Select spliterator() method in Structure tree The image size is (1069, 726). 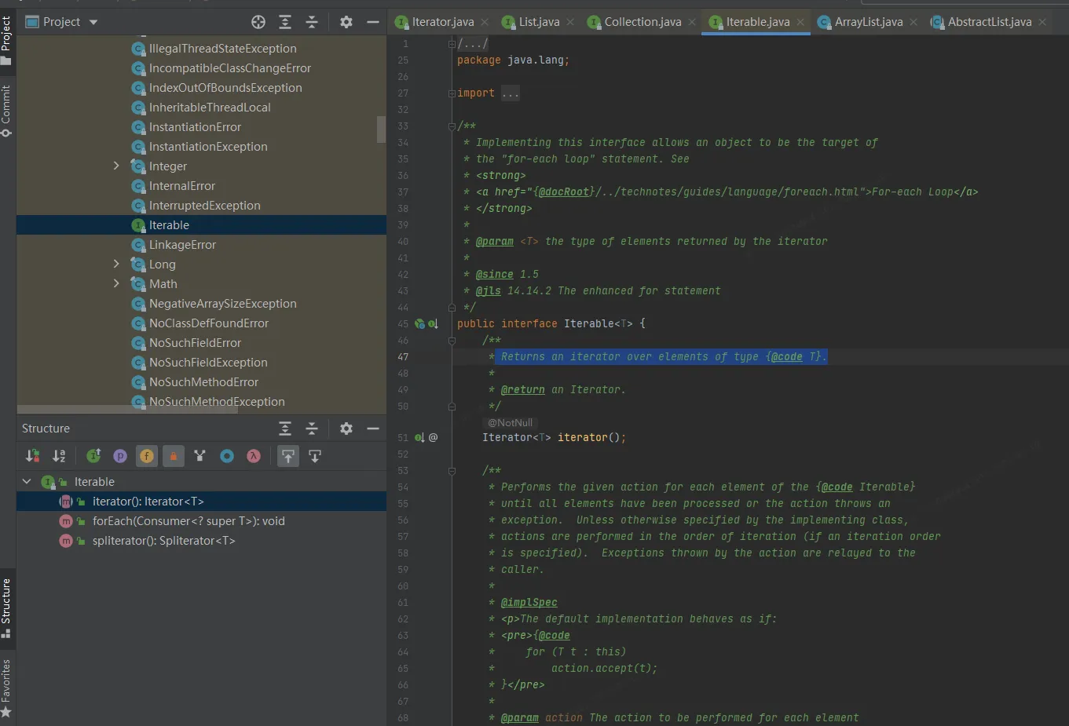click(163, 540)
